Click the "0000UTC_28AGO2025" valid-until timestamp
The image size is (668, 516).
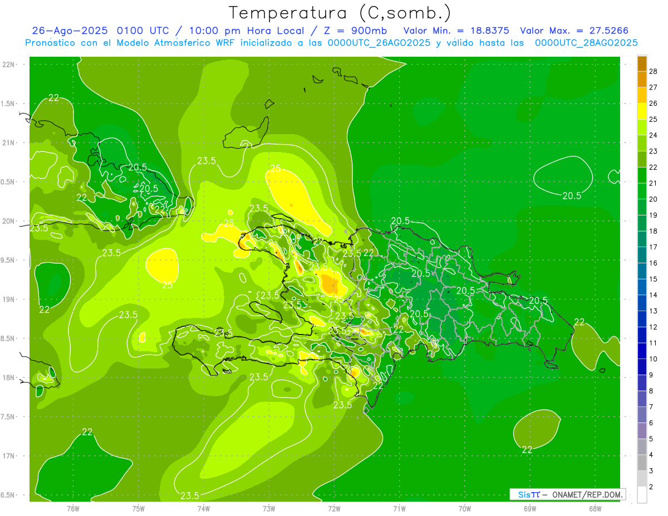(586, 43)
